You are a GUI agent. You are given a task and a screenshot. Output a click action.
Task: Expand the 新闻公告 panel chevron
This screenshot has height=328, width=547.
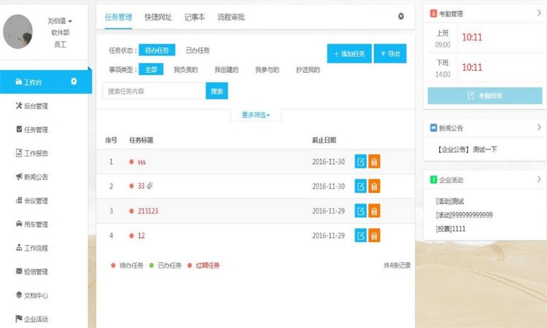tap(539, 128)
